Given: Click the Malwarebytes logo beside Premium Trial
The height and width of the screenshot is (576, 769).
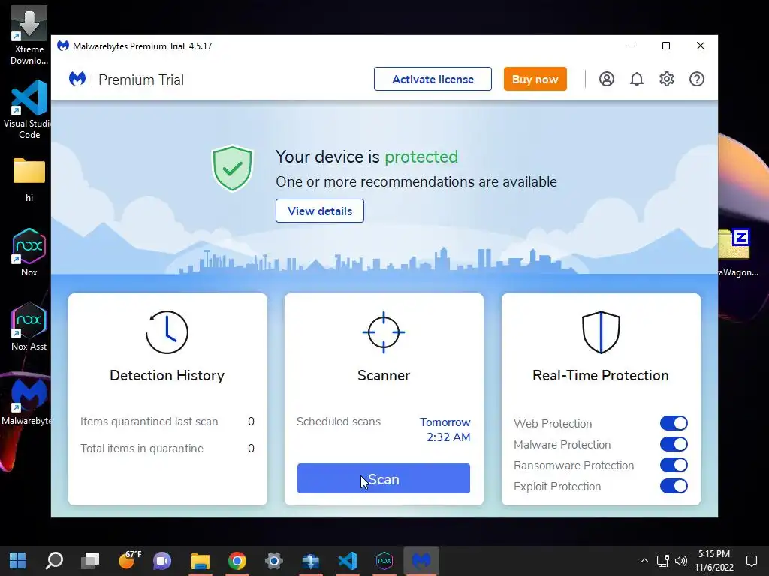Looking at the screenshot, I should (x=77, y=79).
